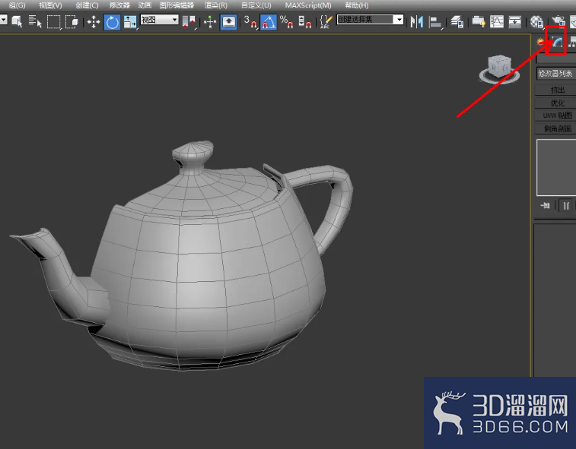Choose the rectangular selection region tool
The image size is (576, 449).
pyautogui.click(x=53, y=21)
